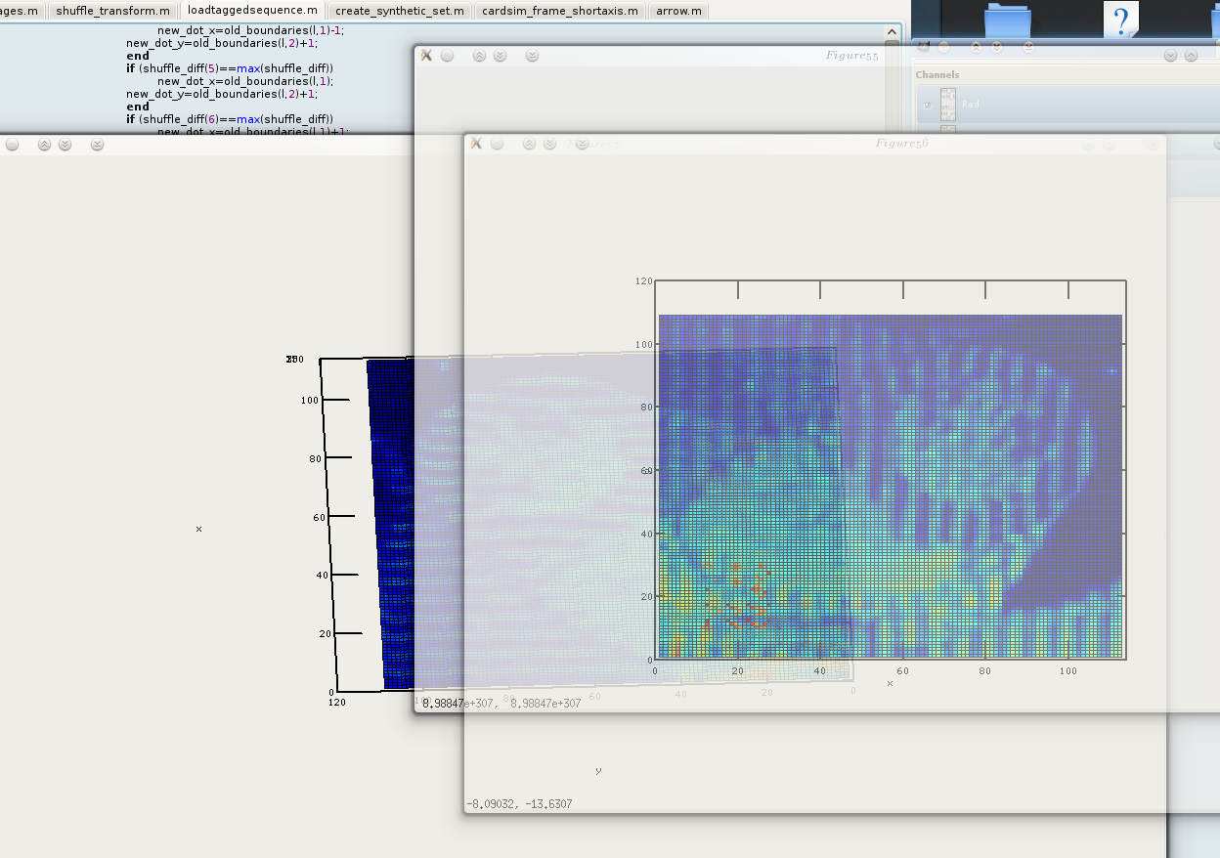Image resolution: width=1220 pixels, height=858 pixels.
Task: Click the round up-arrow button above the Channels panel
Action: (x=1191, y=56)
